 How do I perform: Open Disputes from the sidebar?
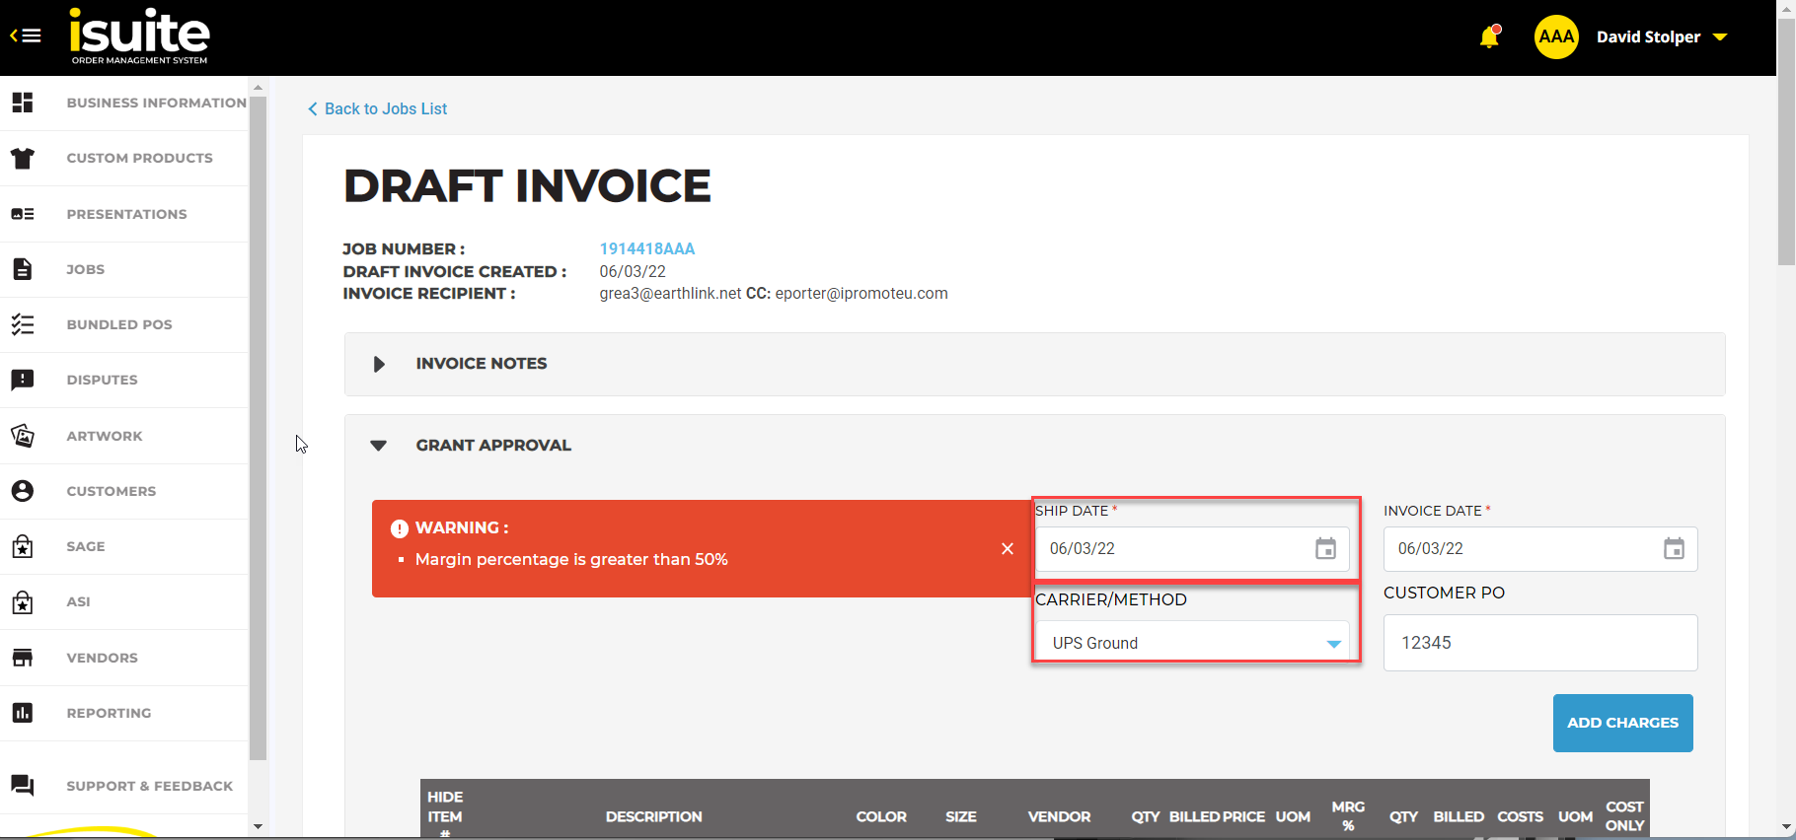click(x=102, y=380)
